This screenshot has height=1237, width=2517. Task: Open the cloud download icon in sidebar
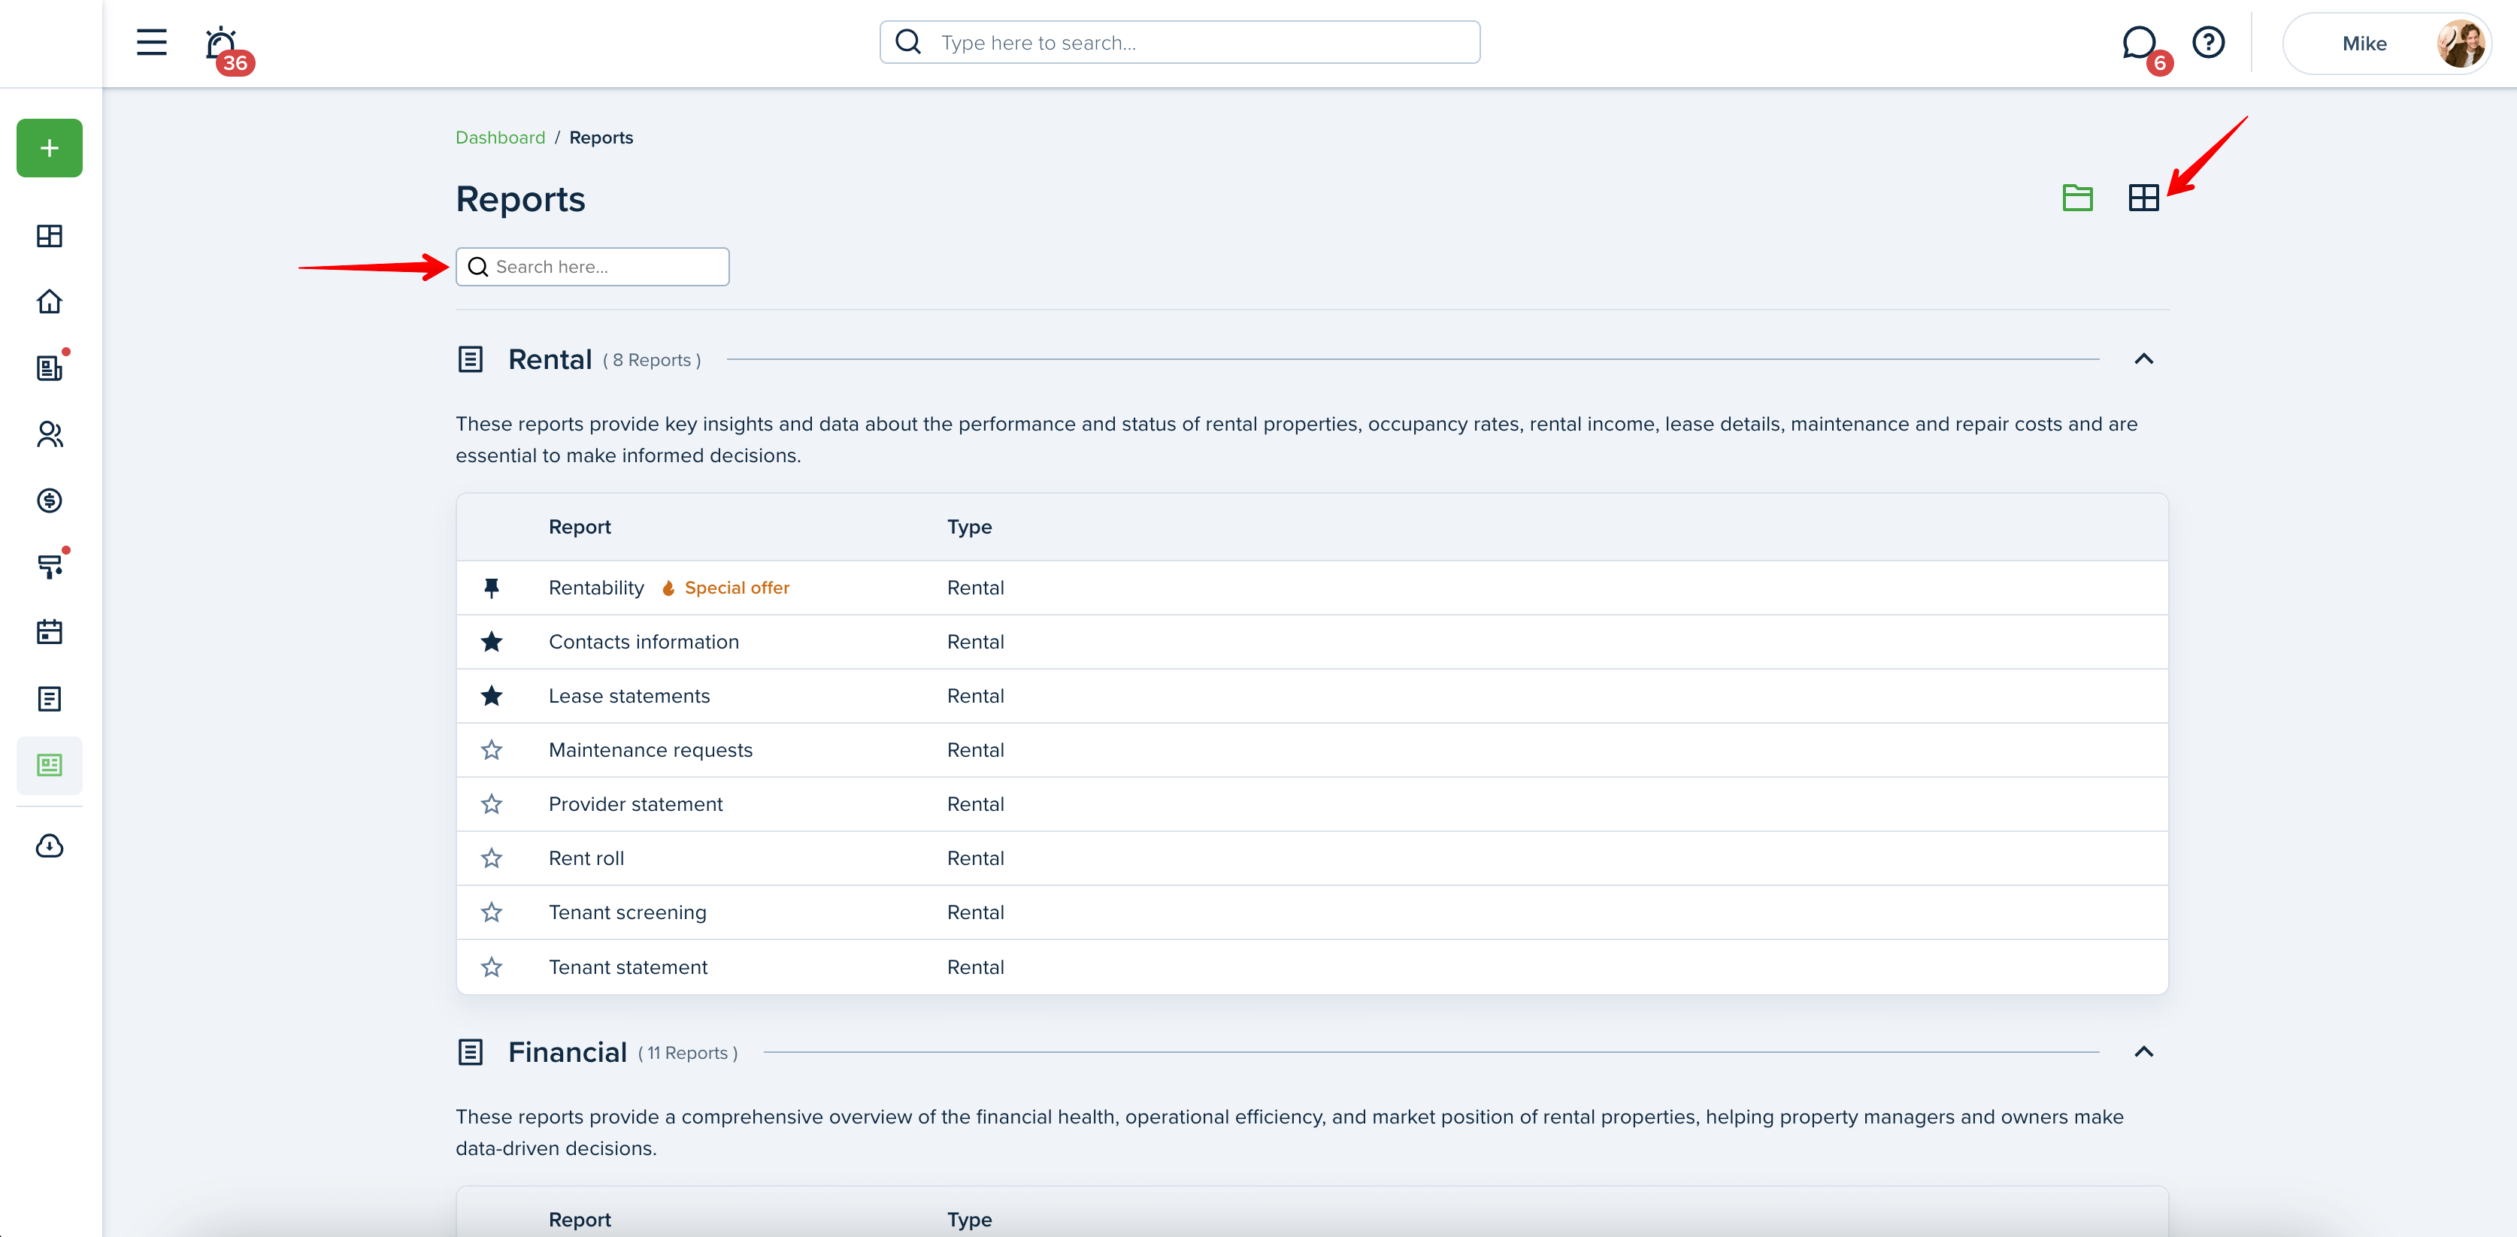(x=50, y=845)
